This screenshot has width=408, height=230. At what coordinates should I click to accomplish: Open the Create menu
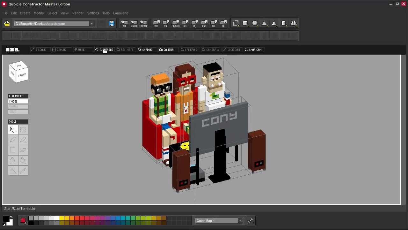(x=25, y=13)
